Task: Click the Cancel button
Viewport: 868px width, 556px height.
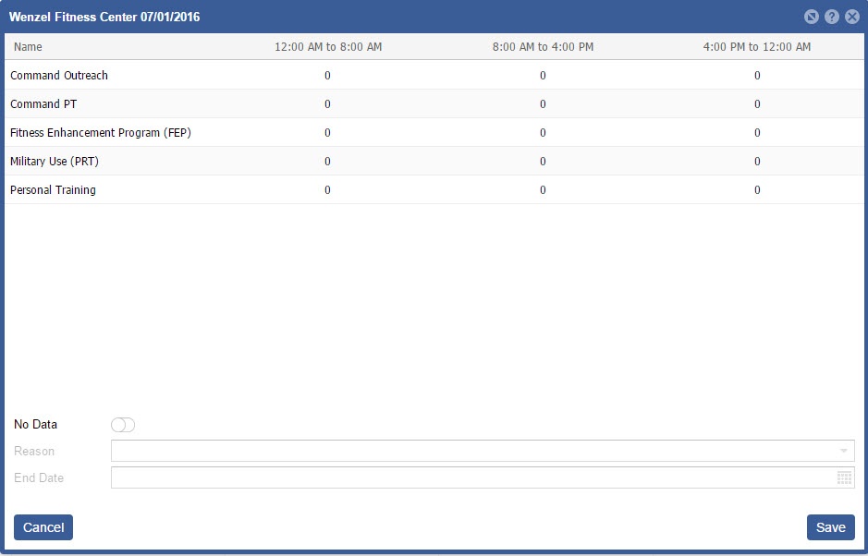Action: coord(43,527)
